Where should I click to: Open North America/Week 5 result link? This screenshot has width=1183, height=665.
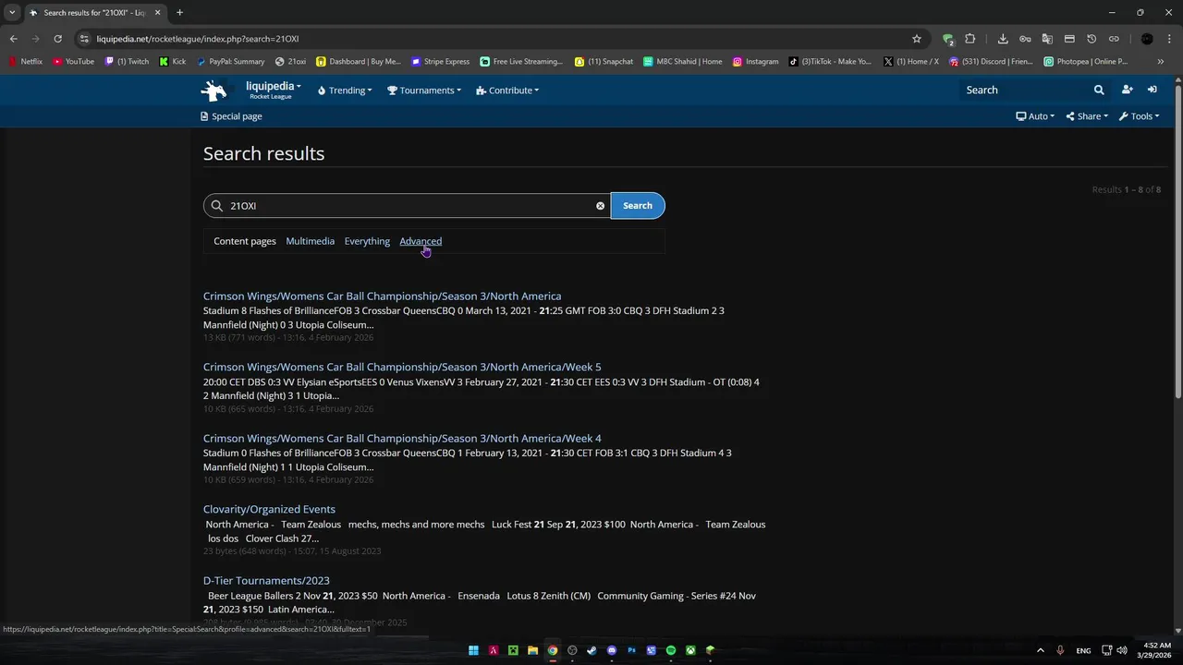[x=402, y=367]
